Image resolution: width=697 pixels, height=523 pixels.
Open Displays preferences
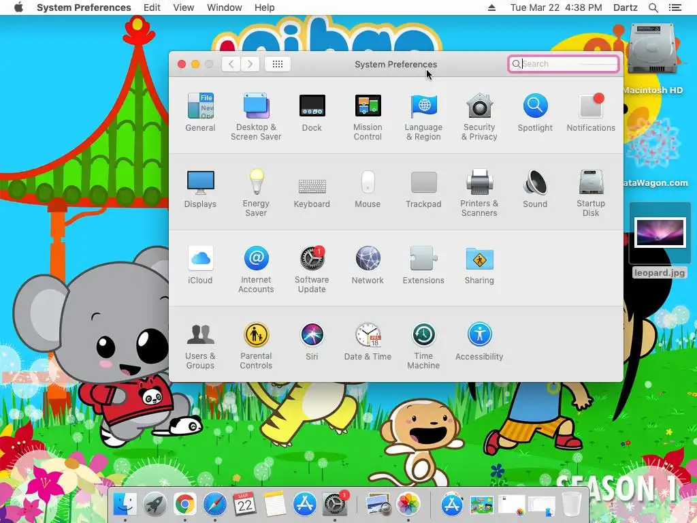200,189
